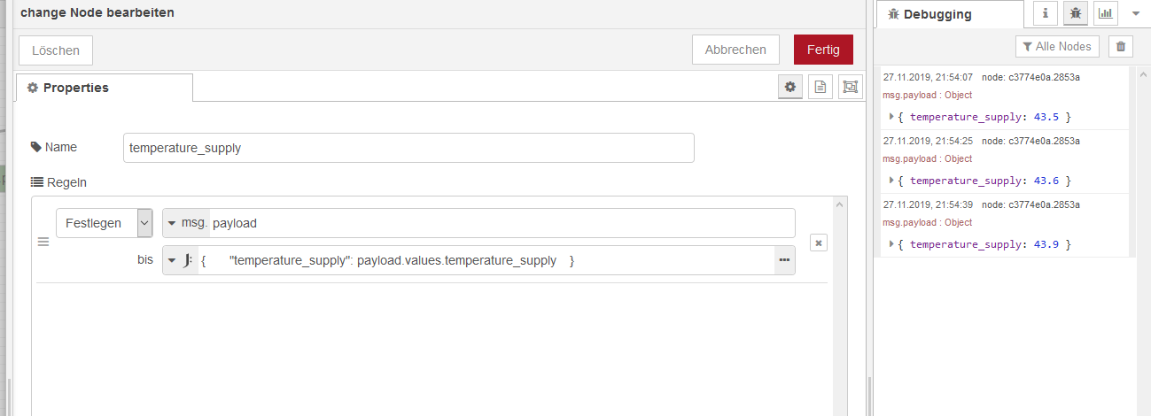The width and height of the screenshot is (1151, 416).
Task: Remove the rule with x button
Action: click(818, 243)
